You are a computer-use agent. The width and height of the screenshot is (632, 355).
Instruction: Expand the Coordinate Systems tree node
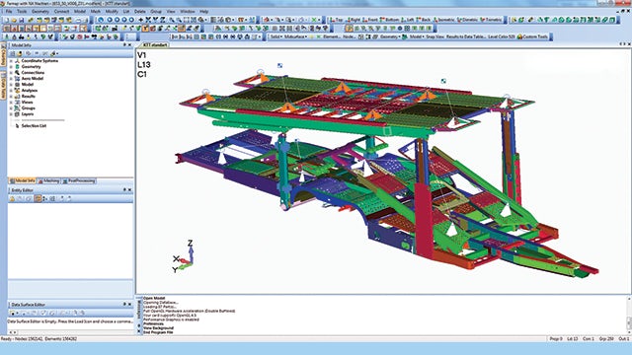[x=11, y=61]
